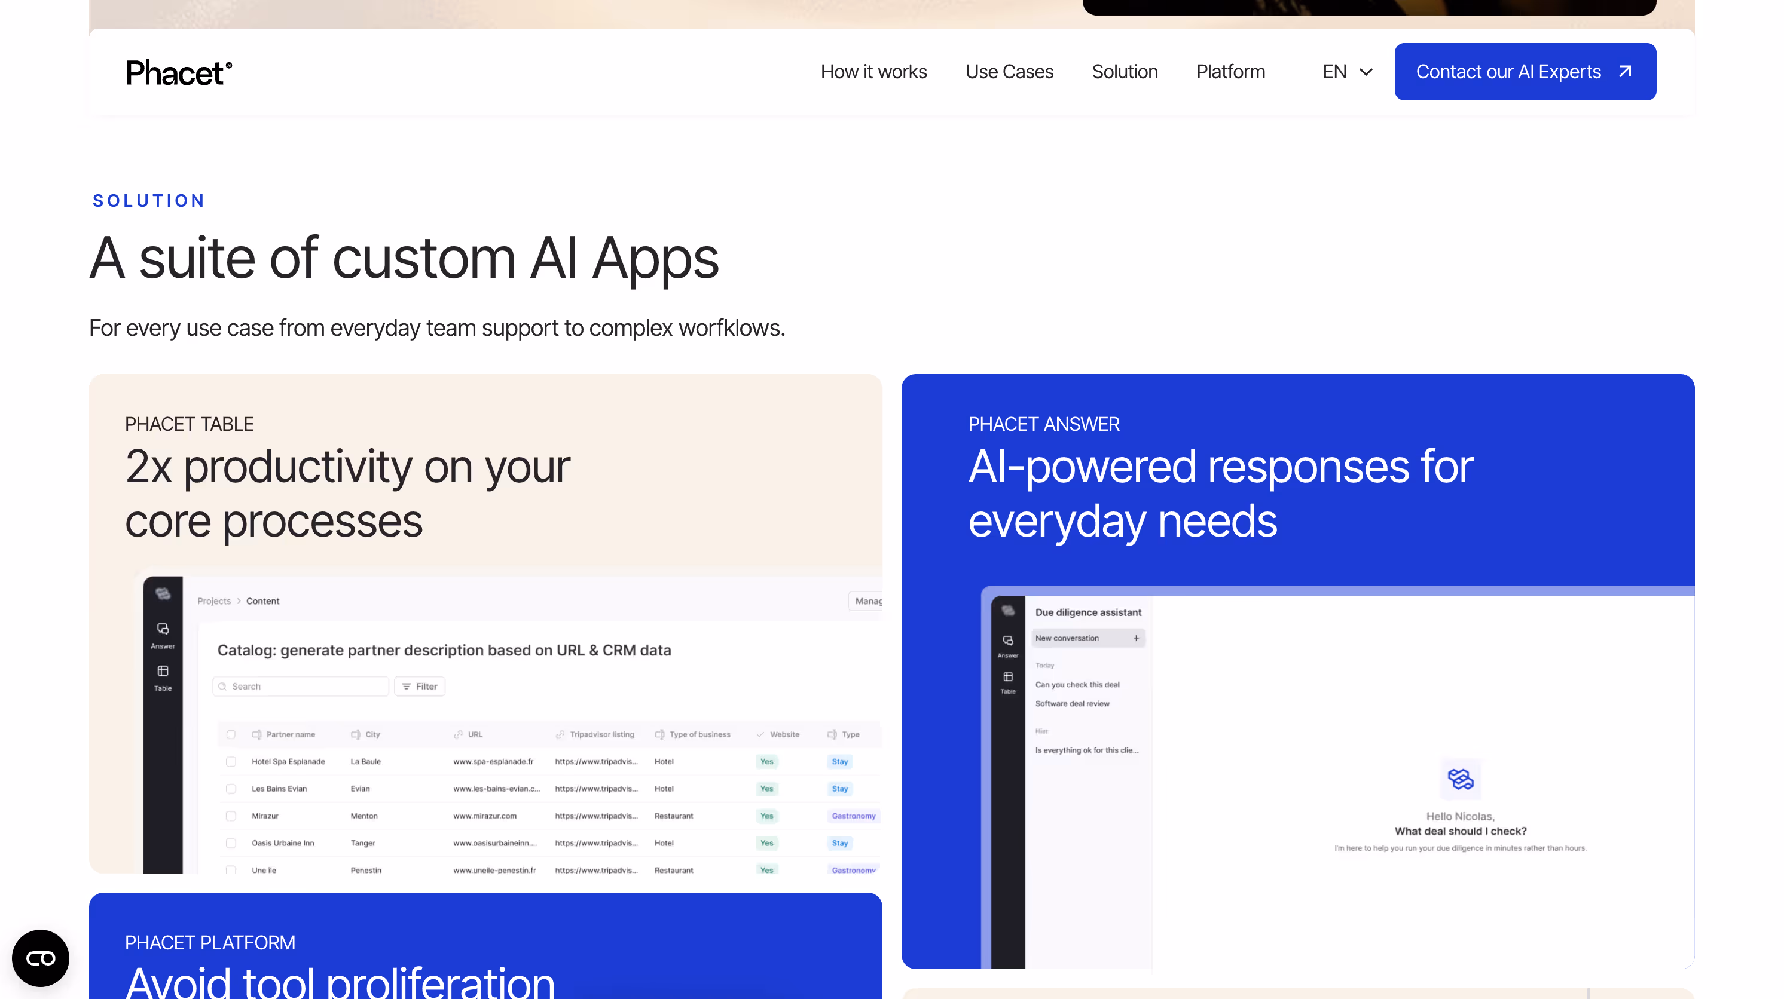Click Contact our AI Experts button

[x=1525, y=71]
